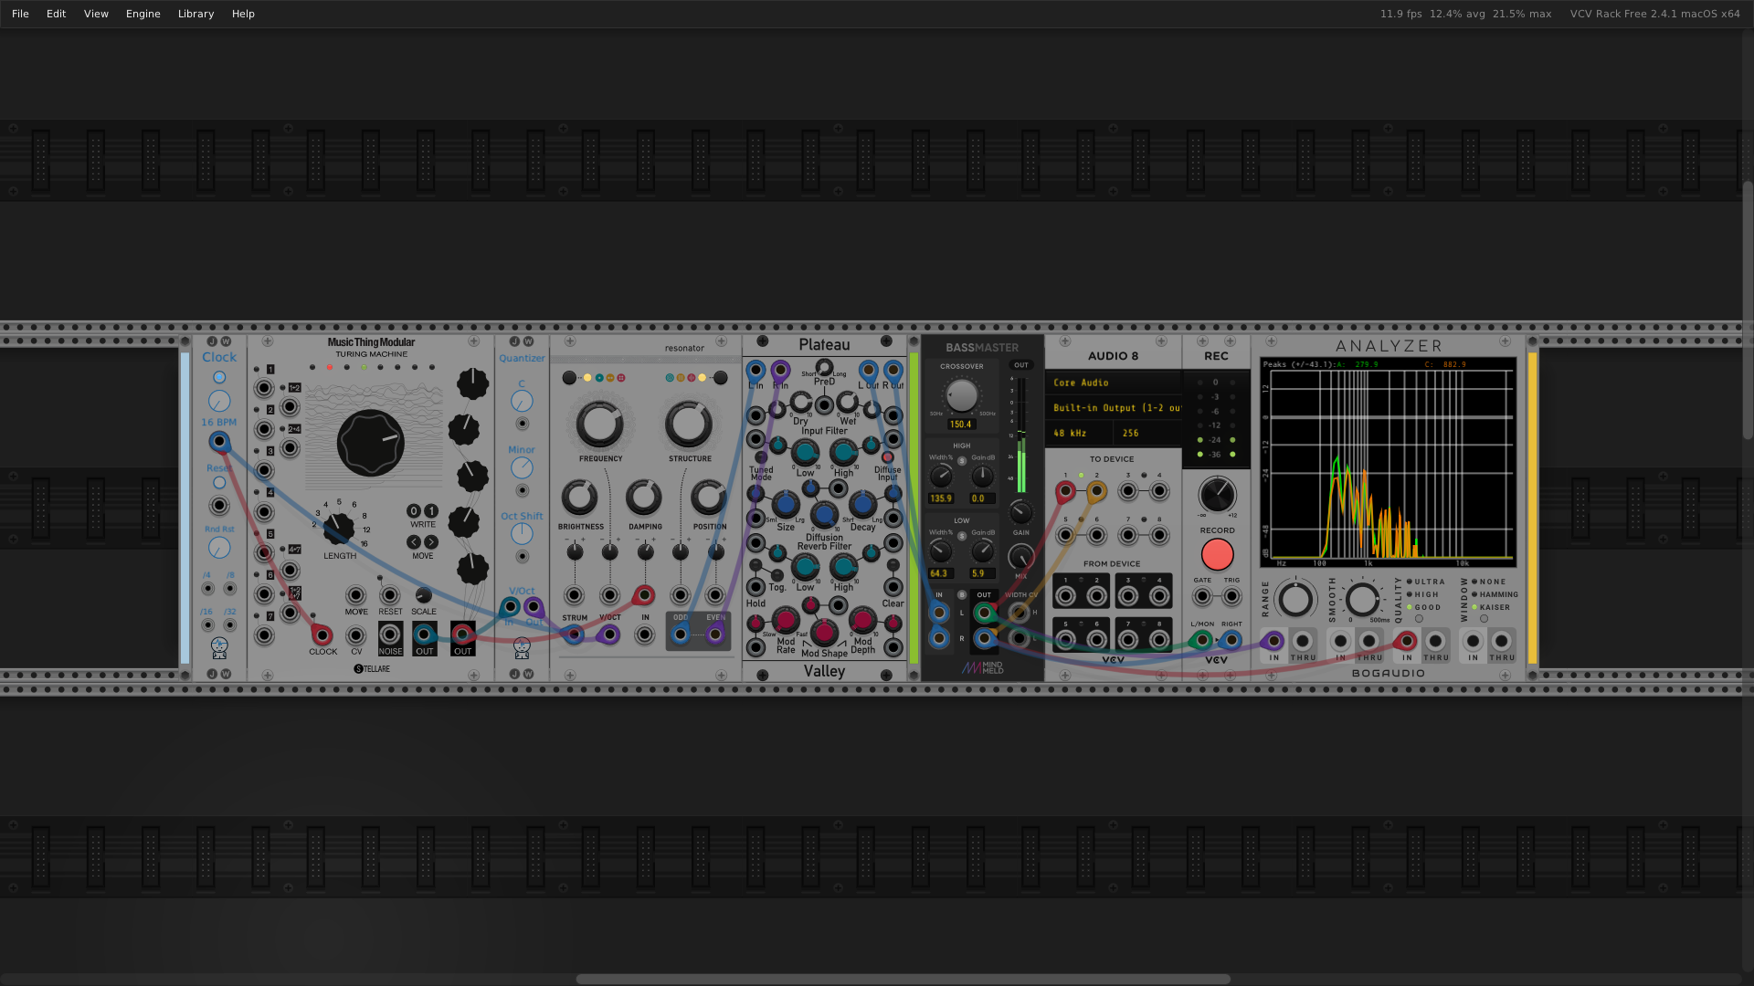Screen dimensions: 1754x986
Task: Click the Plateau Mod Shape knob
Action: pos(824,632)
